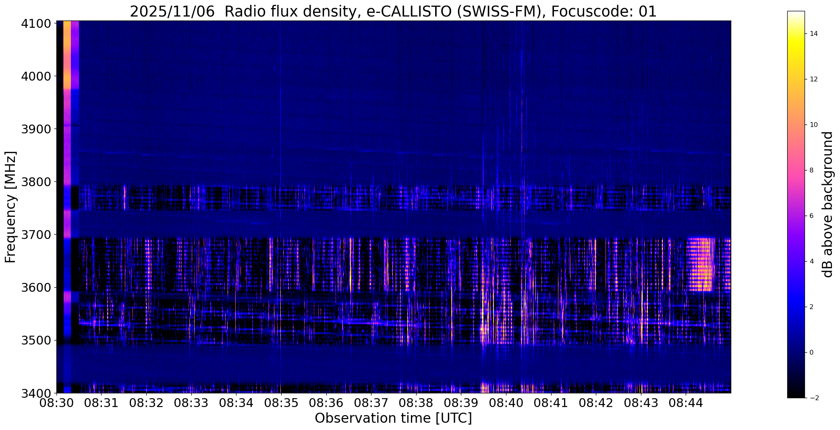Click the plot title text
Image resolution: width=840 pixels, height=430 pixels.
[393, 12]
